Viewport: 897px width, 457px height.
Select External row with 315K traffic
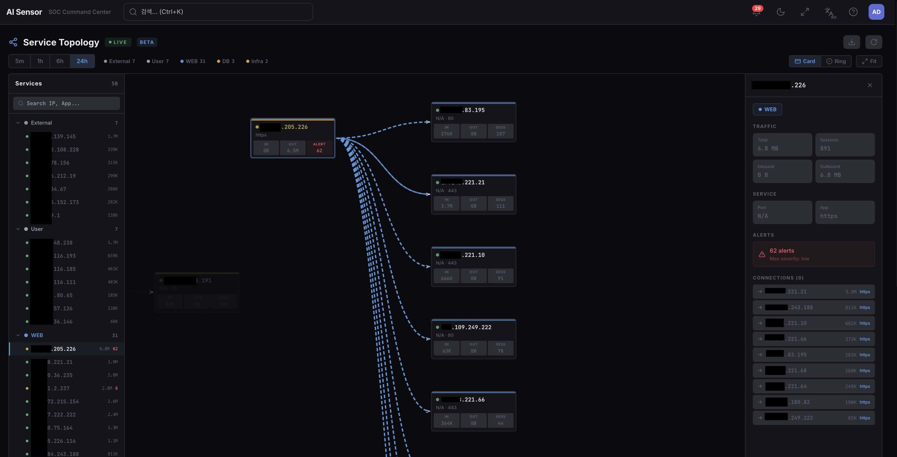(67, 163)
